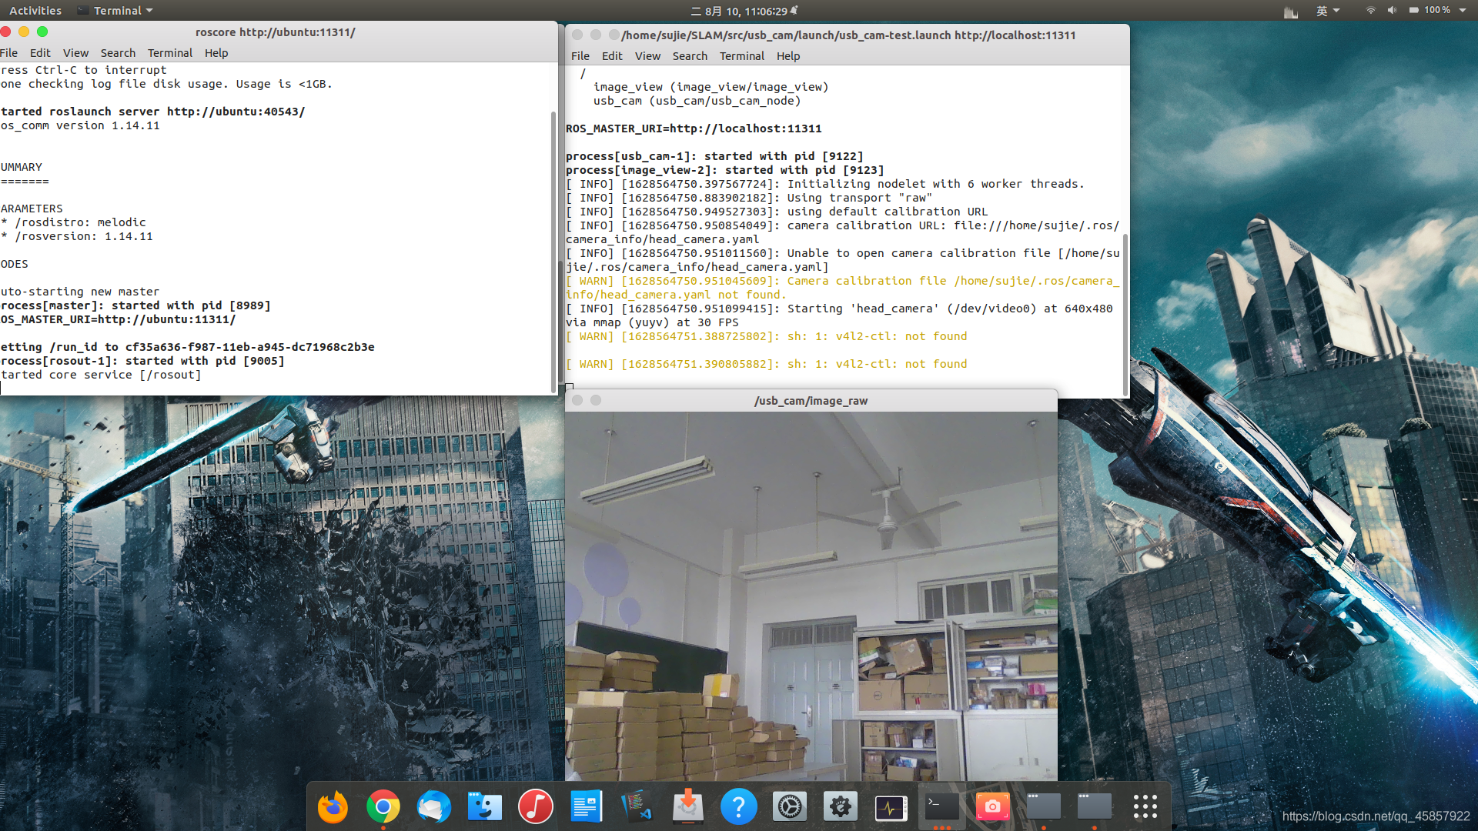The image size is (1478, 831).
Task: Open system settings gear icon
Action: (790, 806)
